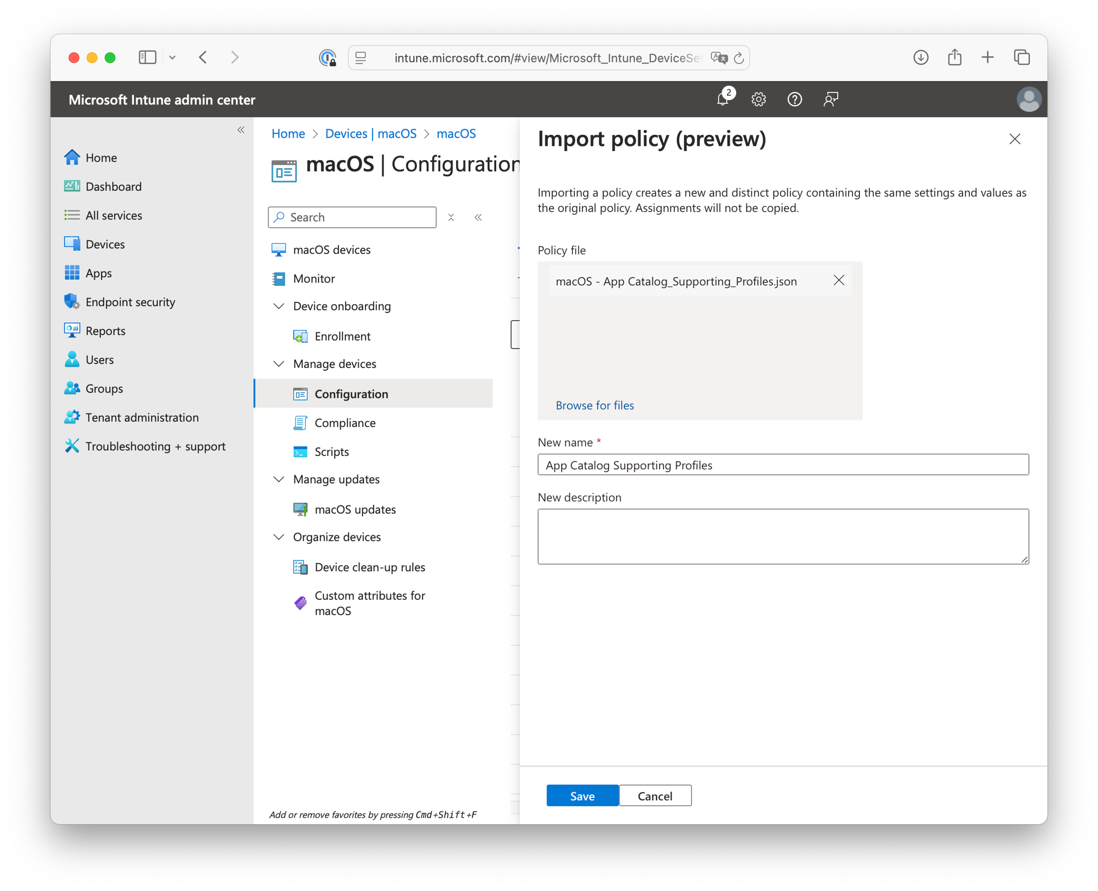Close the Import policy panel
This screenshot has height=891, width=1098.
(x=1014, y=139)
